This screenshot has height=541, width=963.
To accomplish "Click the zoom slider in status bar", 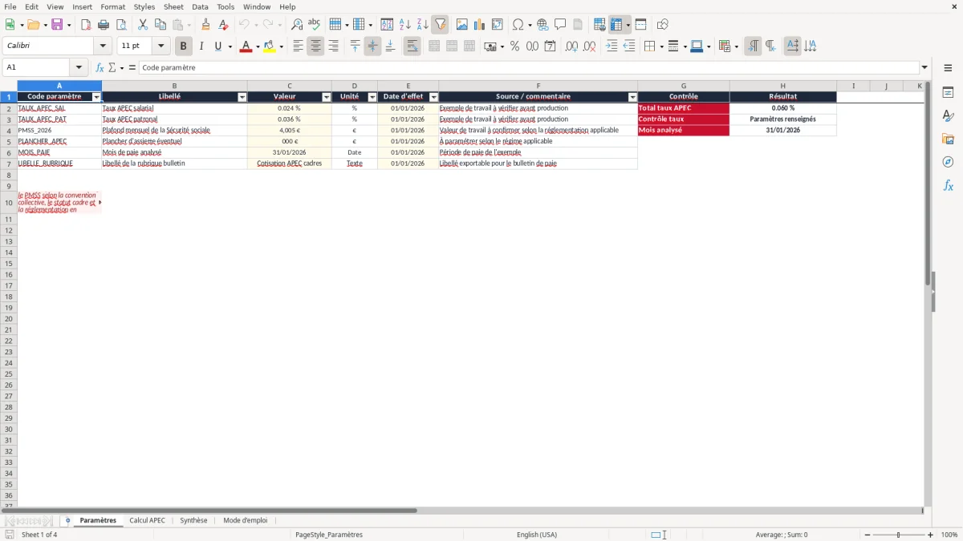I will coord(899,535).
